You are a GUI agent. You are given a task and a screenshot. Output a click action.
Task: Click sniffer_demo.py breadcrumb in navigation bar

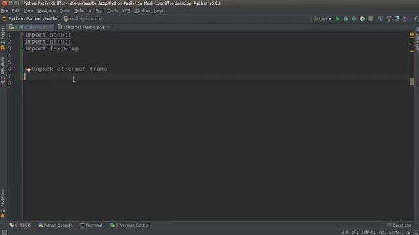(83, 19)
